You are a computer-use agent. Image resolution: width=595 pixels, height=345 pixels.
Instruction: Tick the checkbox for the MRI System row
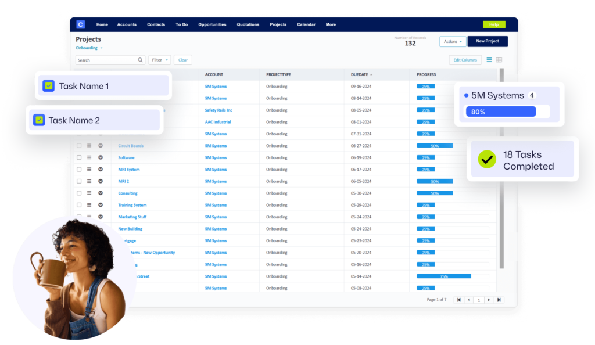click(78, 169)
